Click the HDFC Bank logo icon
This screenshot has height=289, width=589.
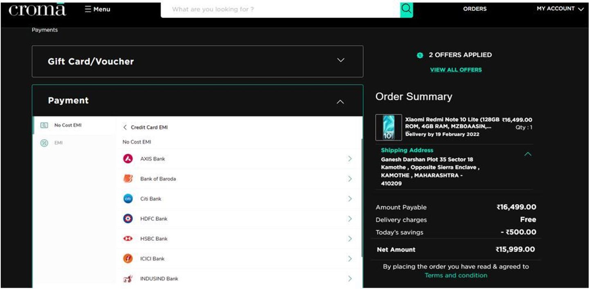pyautogui.click(x=128, y=219)
